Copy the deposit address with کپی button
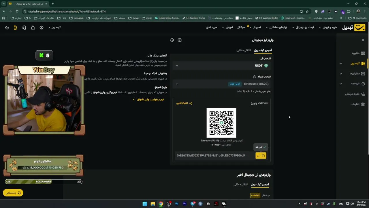 click(x=261, y=155)
